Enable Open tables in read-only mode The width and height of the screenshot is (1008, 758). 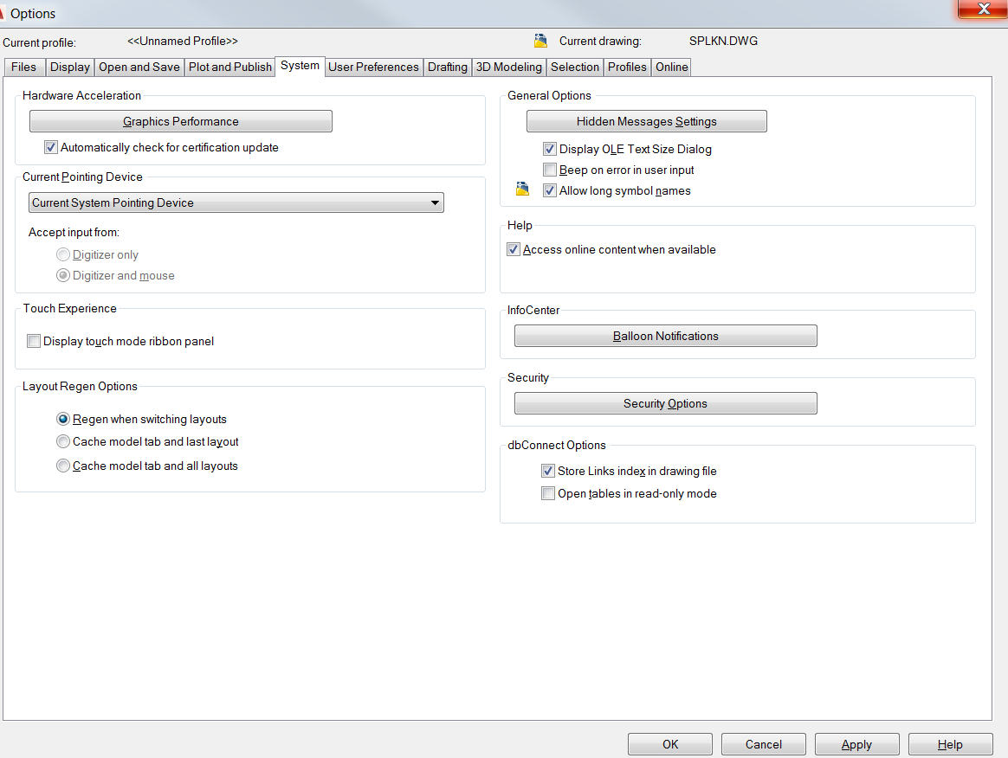click(x=547, y=493)
